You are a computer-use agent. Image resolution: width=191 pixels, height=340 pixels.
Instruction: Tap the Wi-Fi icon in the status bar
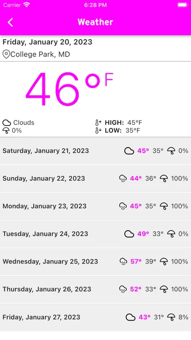[27, 5]
